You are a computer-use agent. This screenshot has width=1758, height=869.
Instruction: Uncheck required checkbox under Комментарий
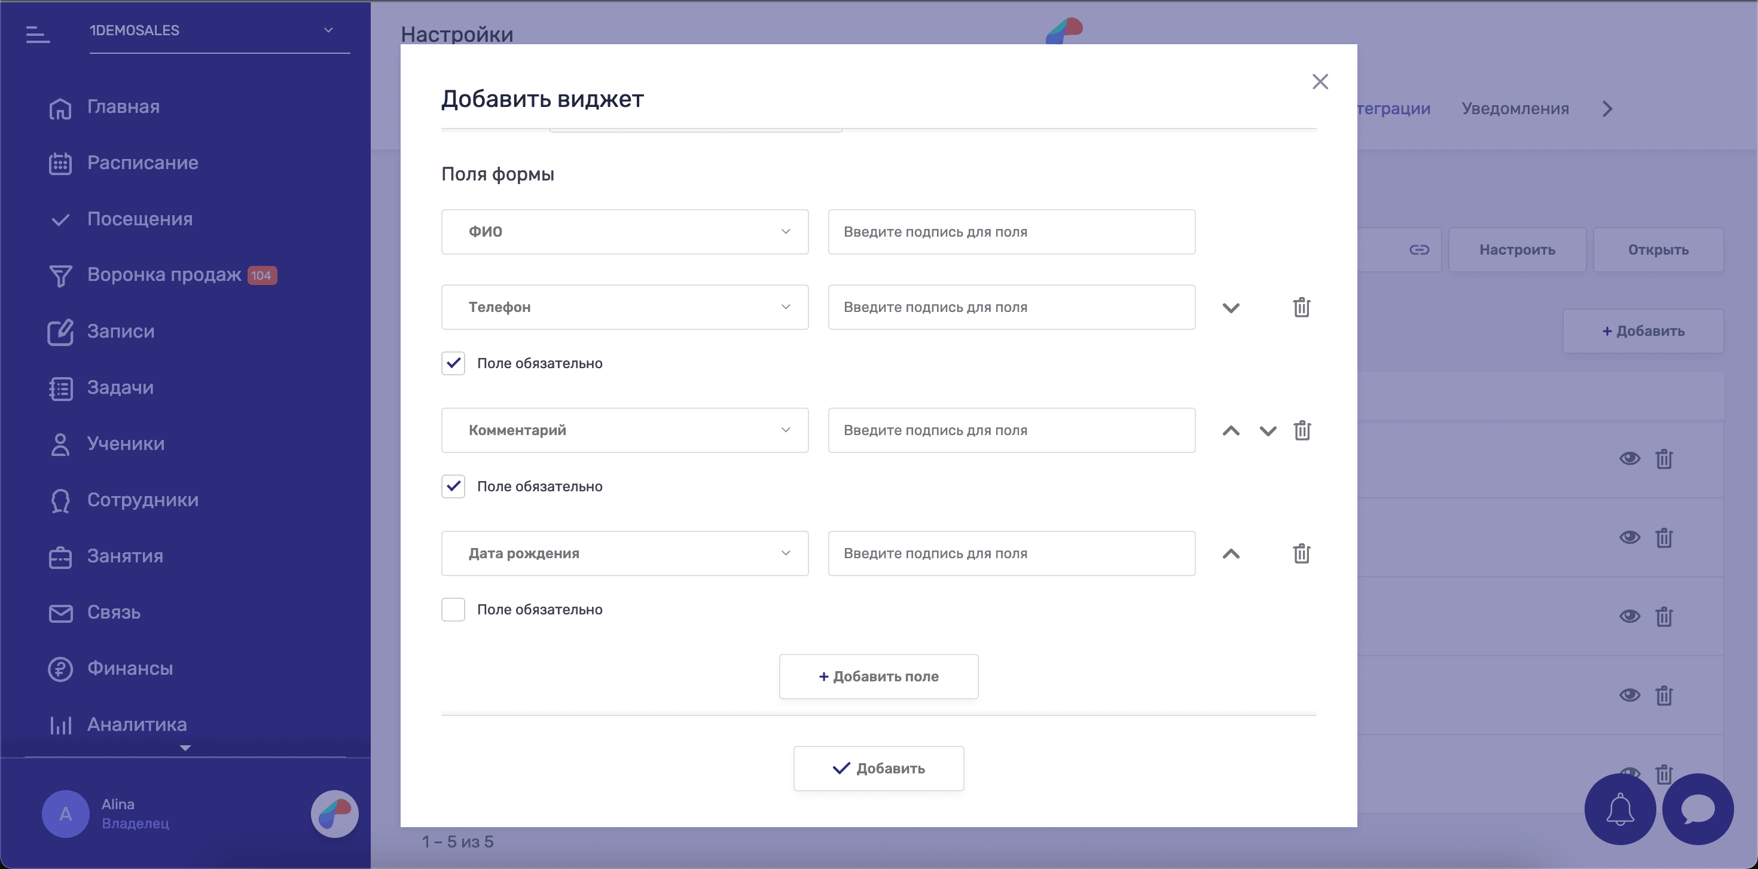[x=453, y=486]
